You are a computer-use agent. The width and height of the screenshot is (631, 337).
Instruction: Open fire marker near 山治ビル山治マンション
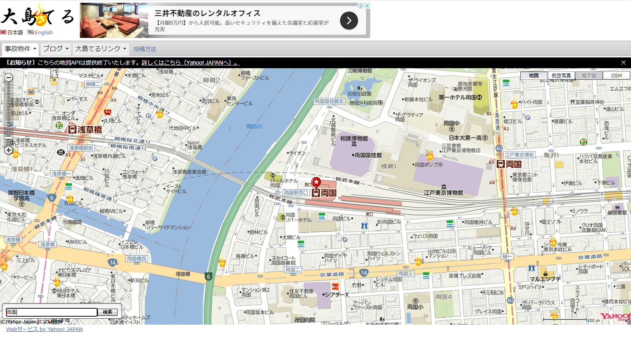pos(418,261)
